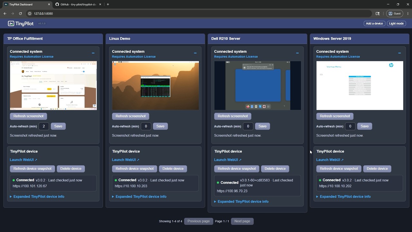Screen dimensions: 412x232
Task: Toggle Light mode
Action: click(x=396, y=24)
